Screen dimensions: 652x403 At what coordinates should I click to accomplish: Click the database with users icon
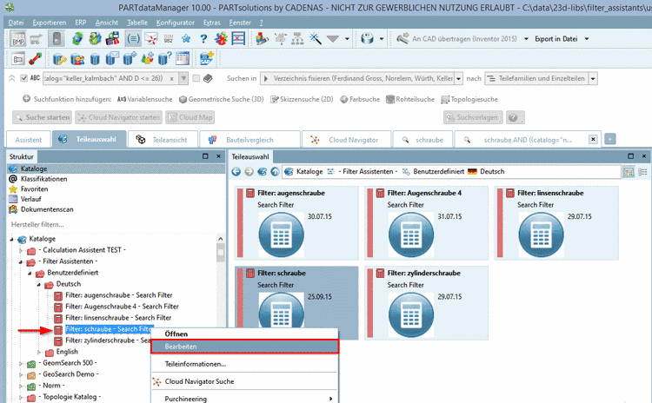coord(77,59)
